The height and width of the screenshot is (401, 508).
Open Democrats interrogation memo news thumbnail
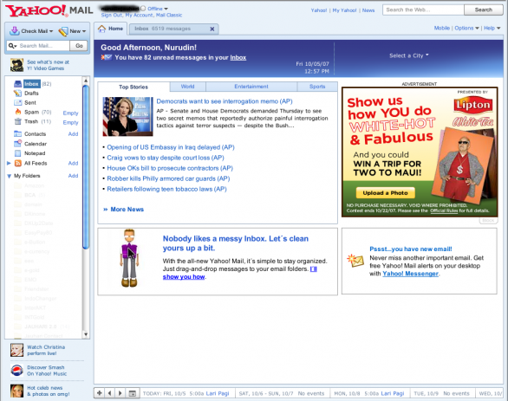[x=128, y=116]
